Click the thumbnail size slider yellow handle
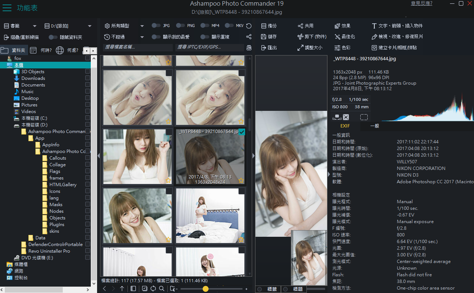474x293 pixels. coord(206,289)
